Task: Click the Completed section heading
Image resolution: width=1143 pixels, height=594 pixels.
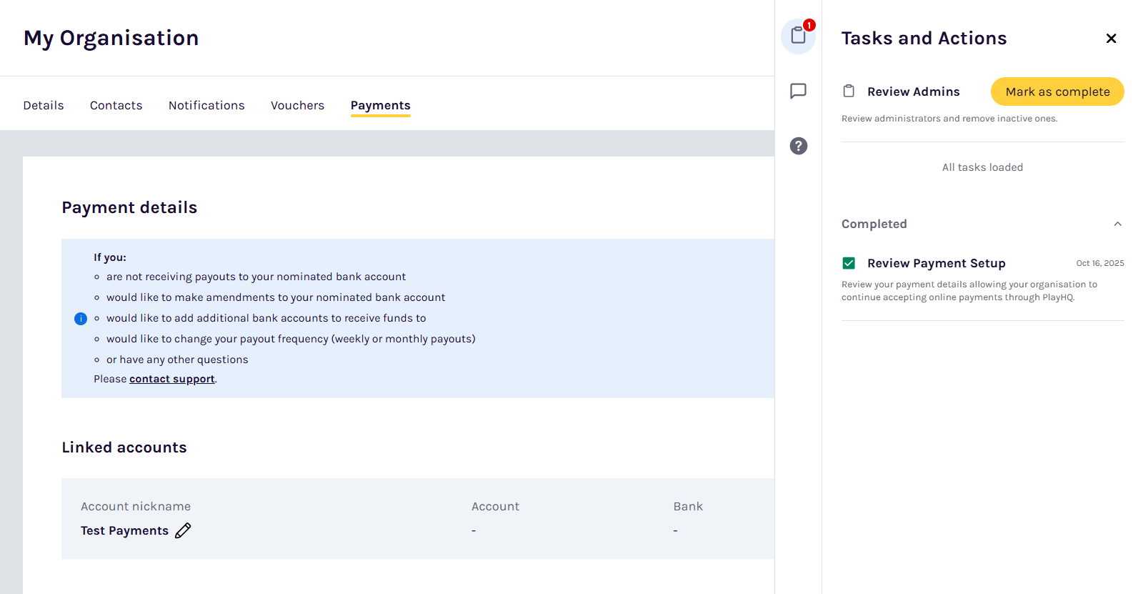Action: [x=874, y=224]
